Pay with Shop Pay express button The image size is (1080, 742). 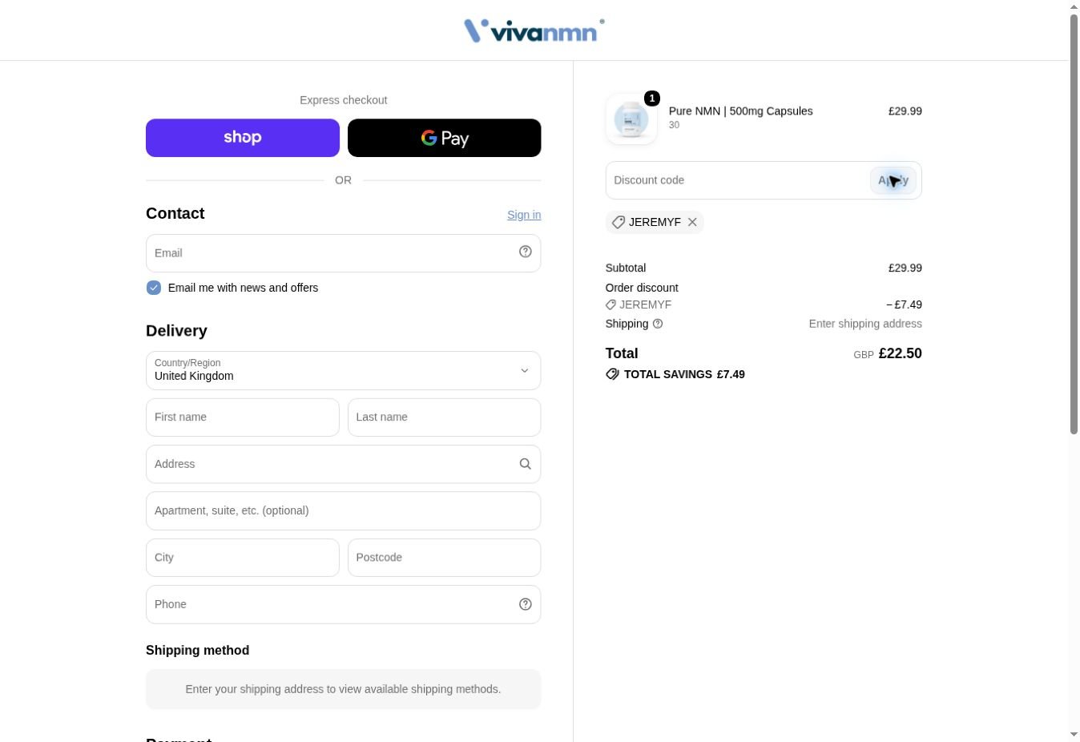(243, 138)
